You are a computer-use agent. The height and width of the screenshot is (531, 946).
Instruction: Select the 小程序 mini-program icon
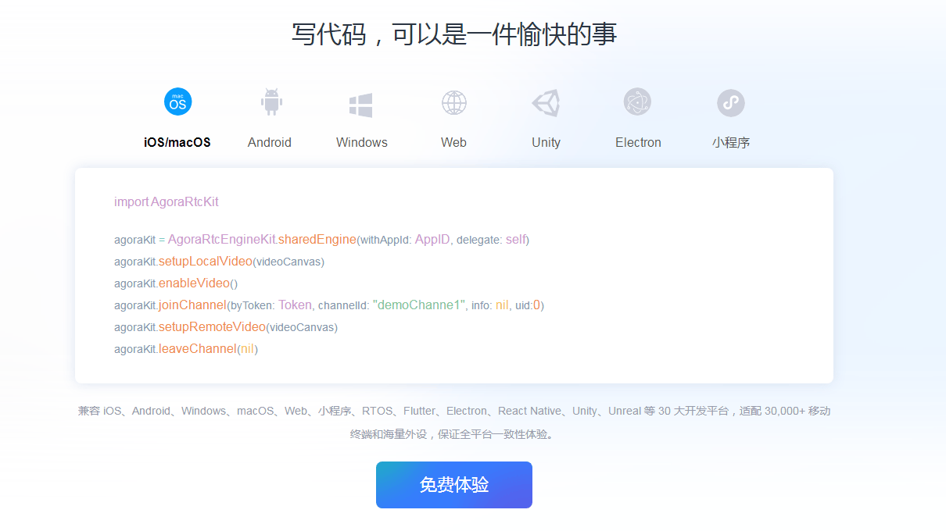click(731, 103)
